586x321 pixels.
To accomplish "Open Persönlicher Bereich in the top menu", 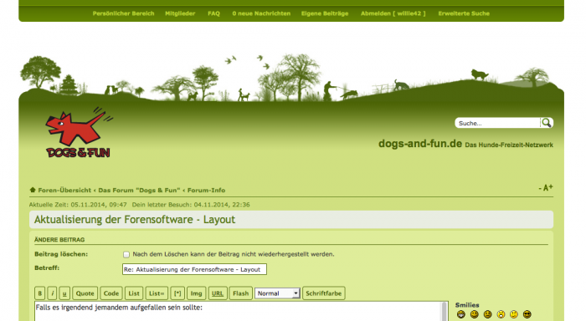I will click(123, 13).
